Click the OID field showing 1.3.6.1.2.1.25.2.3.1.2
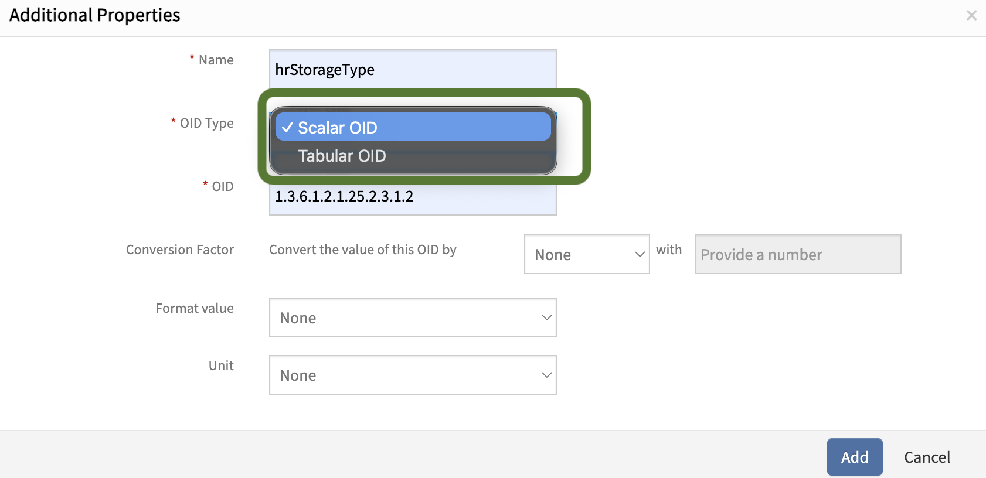Screen dimensions: 986x478 pos(413,197)
